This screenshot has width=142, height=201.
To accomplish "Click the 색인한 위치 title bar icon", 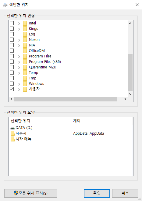I will tap(5, 5).
